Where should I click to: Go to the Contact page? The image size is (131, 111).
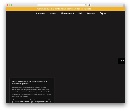click(x=91, y=13)
